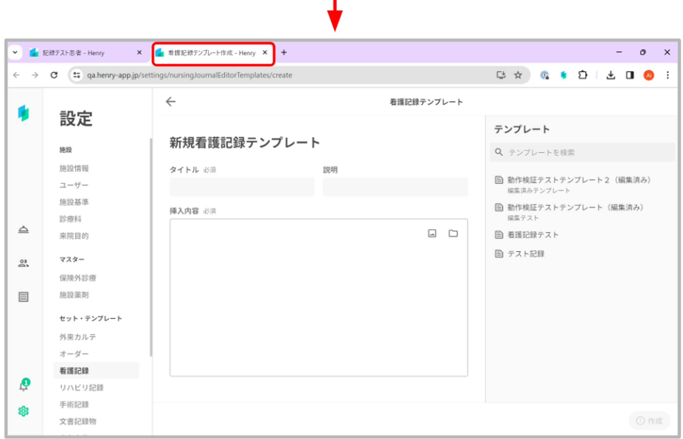Bookmark page with the star icon
The image size is (683, 439).
518,75
